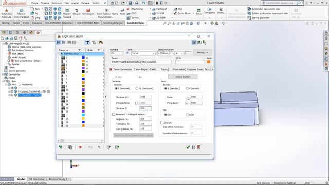Click the binoculars search icon in tool dialog
This screenshot has width=329, height=185.
[101, 43]
